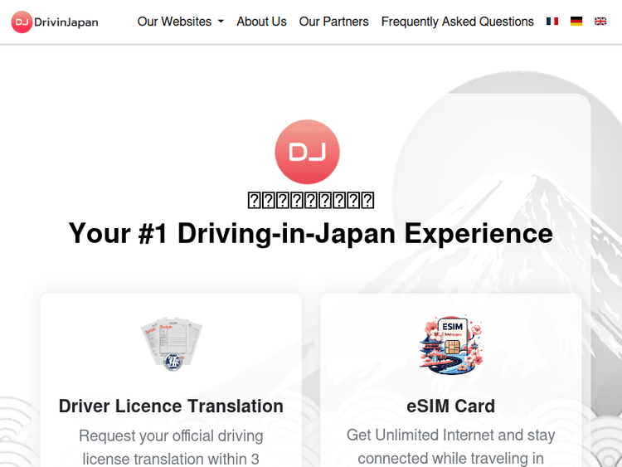Image resolution: width=622 pixels, height=467 pixels.
Task: Open the eSIM Card heading
Action: click(x=450, y=406)
